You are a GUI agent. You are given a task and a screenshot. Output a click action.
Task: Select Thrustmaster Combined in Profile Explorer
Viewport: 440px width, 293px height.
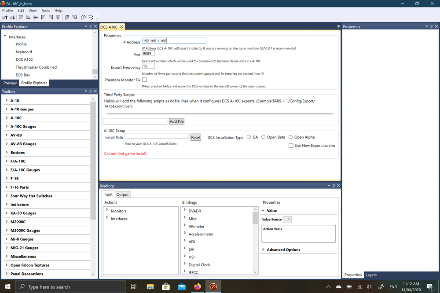click(x=36, y=67)
